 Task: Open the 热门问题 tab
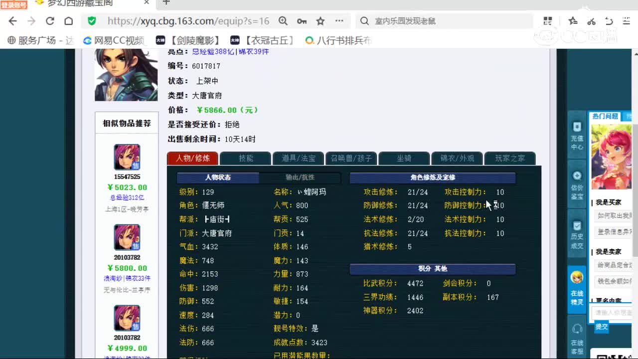pos(605,116)
